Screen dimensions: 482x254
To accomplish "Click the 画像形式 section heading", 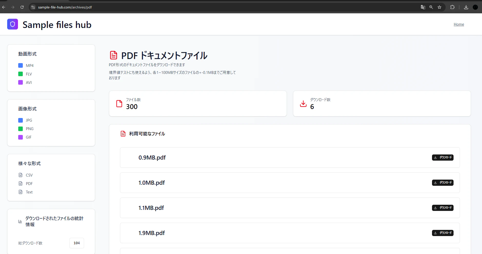I will point(27,109).
